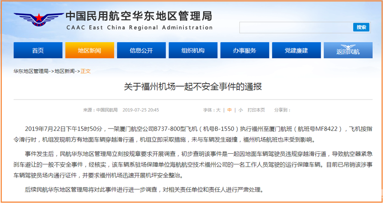Open the 信息公开 navigation tab
Viewport: 383px width, 203px height.
(141, 50)
